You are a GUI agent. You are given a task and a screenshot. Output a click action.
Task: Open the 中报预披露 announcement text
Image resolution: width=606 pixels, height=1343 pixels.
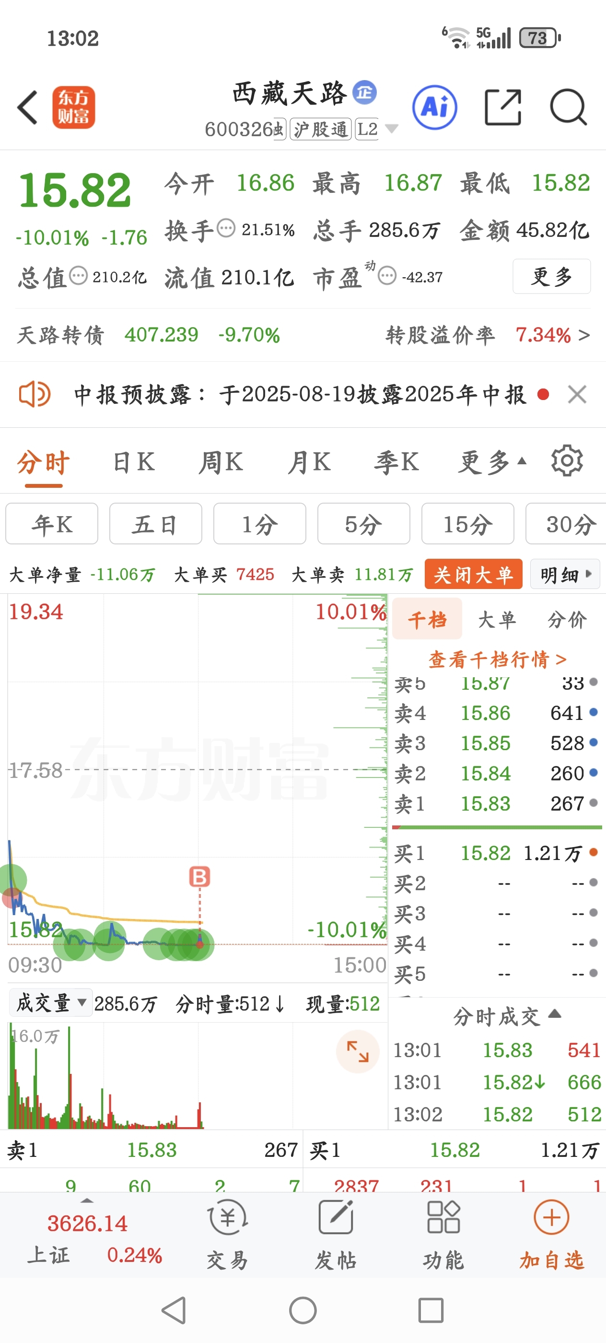coord(300,394)
